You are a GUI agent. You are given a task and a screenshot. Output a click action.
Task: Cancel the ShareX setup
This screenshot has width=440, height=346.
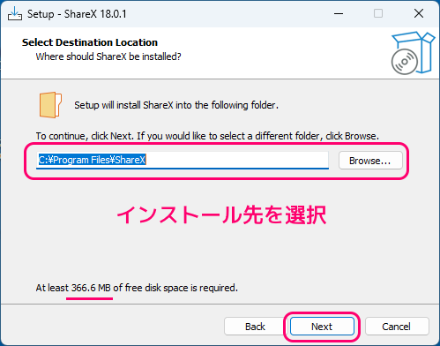[397, 327]
